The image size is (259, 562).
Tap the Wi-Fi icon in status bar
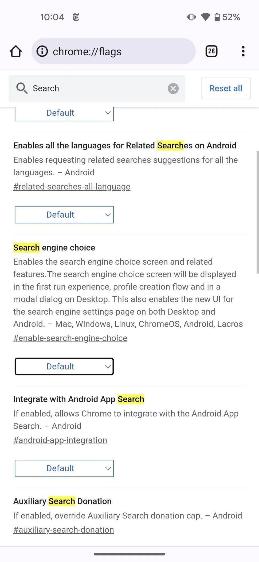click(x=206, y=17)
